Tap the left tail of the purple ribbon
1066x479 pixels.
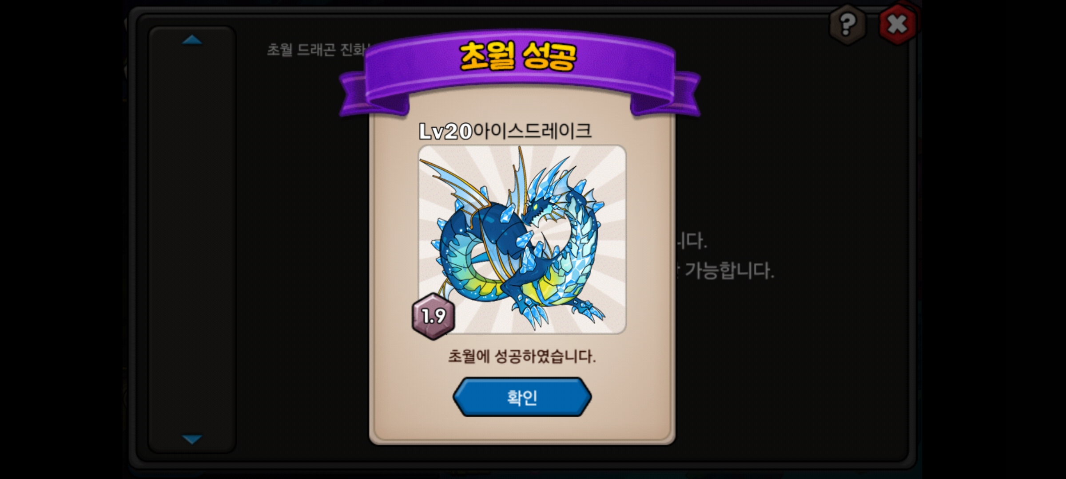(364, 95)
